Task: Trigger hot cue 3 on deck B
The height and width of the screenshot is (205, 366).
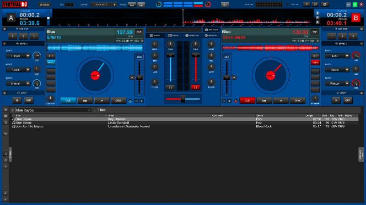Action: (353, 36)
